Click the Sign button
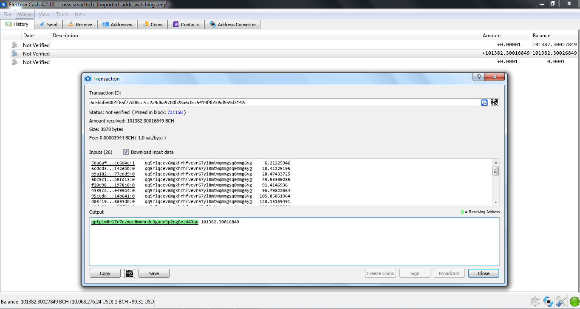This screenshot has width=580, height=309. coord(415,273)
